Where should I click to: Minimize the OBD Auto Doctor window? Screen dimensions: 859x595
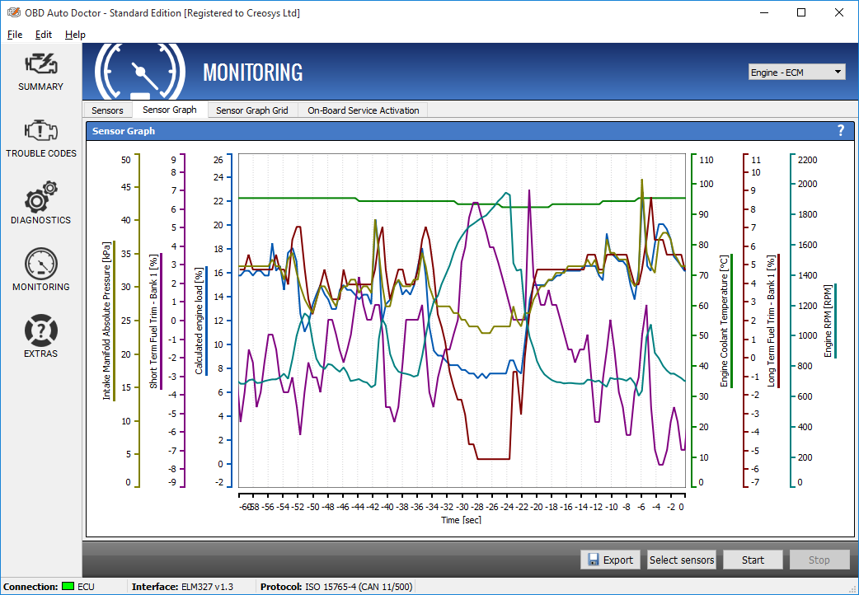[x=763, y=12]
